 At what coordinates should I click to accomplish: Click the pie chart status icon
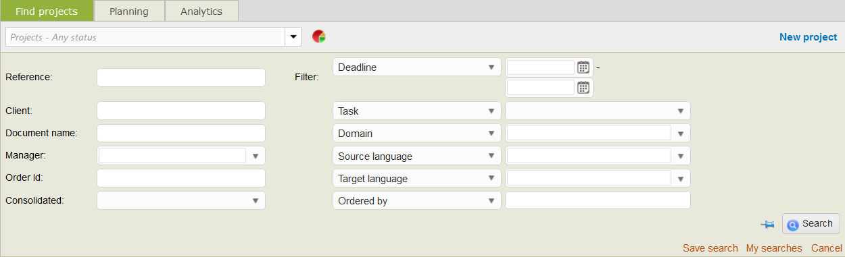[x=319, y=36]
